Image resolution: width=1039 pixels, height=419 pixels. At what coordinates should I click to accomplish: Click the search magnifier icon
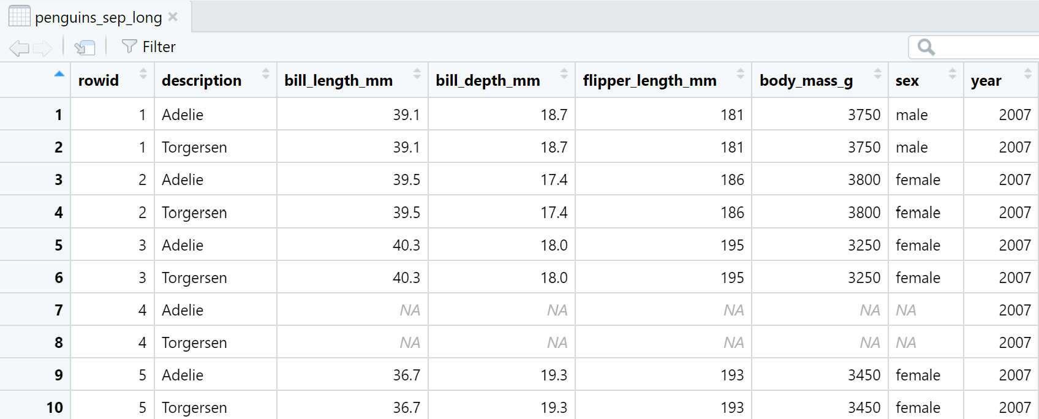click(x=926, y=47)
